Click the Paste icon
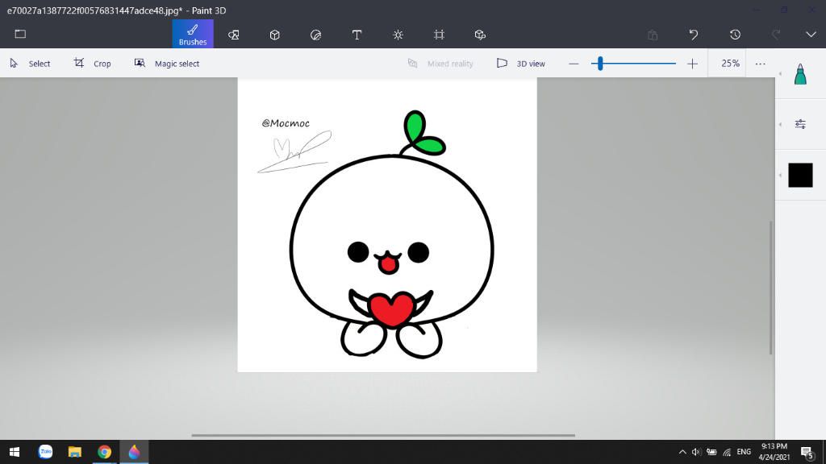 coord(653,35)
